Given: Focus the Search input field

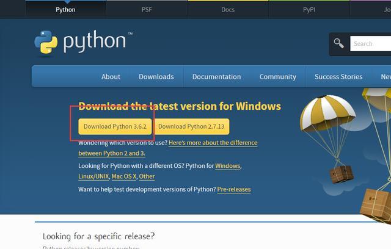Looking at the screenshot, I should 371,43.
